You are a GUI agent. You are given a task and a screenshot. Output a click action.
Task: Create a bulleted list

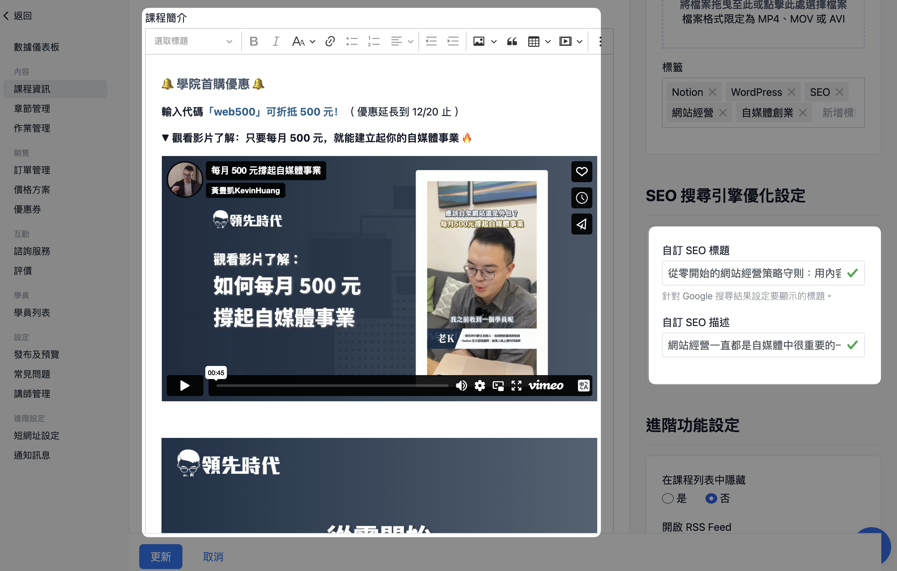coord(352,42)
